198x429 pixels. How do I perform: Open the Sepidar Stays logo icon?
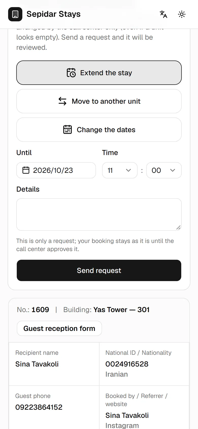pos(15,14)
